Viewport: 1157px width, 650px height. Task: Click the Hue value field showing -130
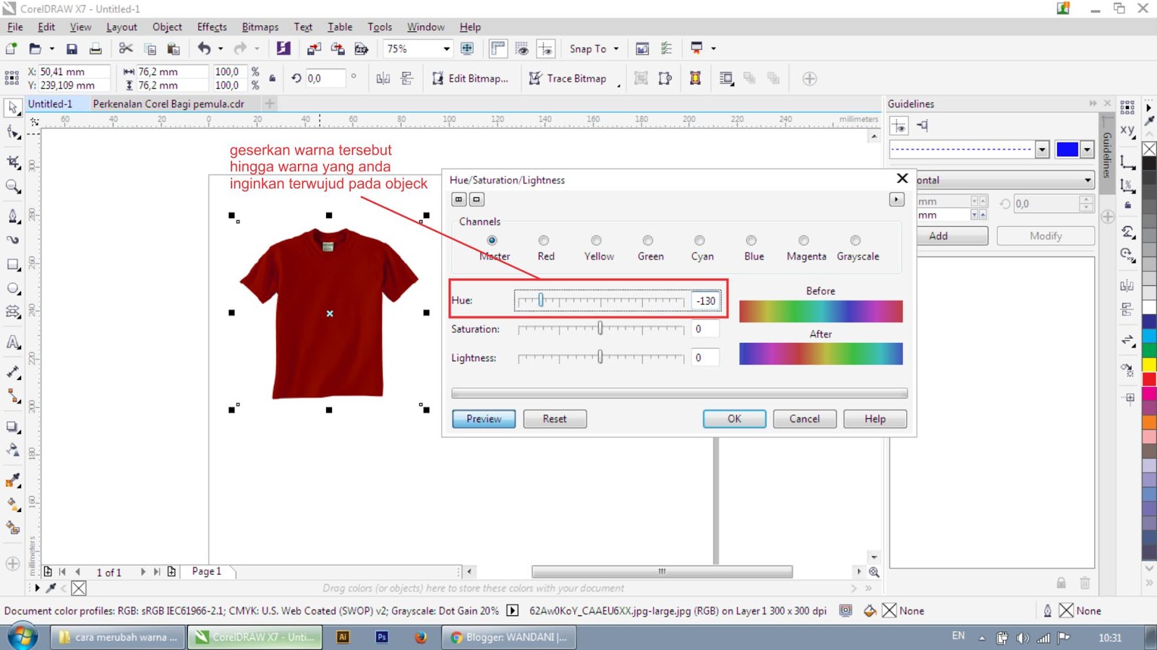705,300
